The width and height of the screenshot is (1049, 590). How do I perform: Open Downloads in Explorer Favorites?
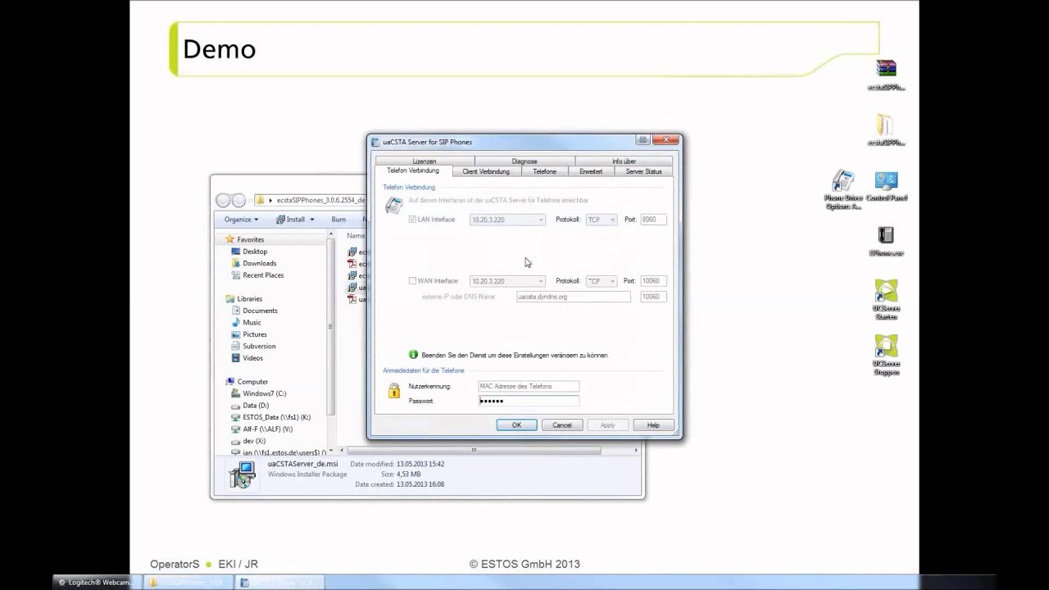[260, 263]
